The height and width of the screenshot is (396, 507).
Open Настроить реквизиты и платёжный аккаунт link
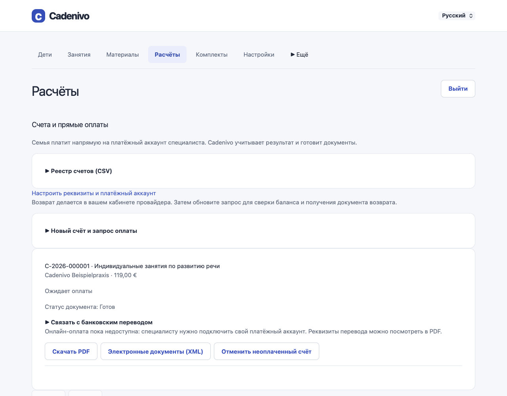(x=94, y=193)
